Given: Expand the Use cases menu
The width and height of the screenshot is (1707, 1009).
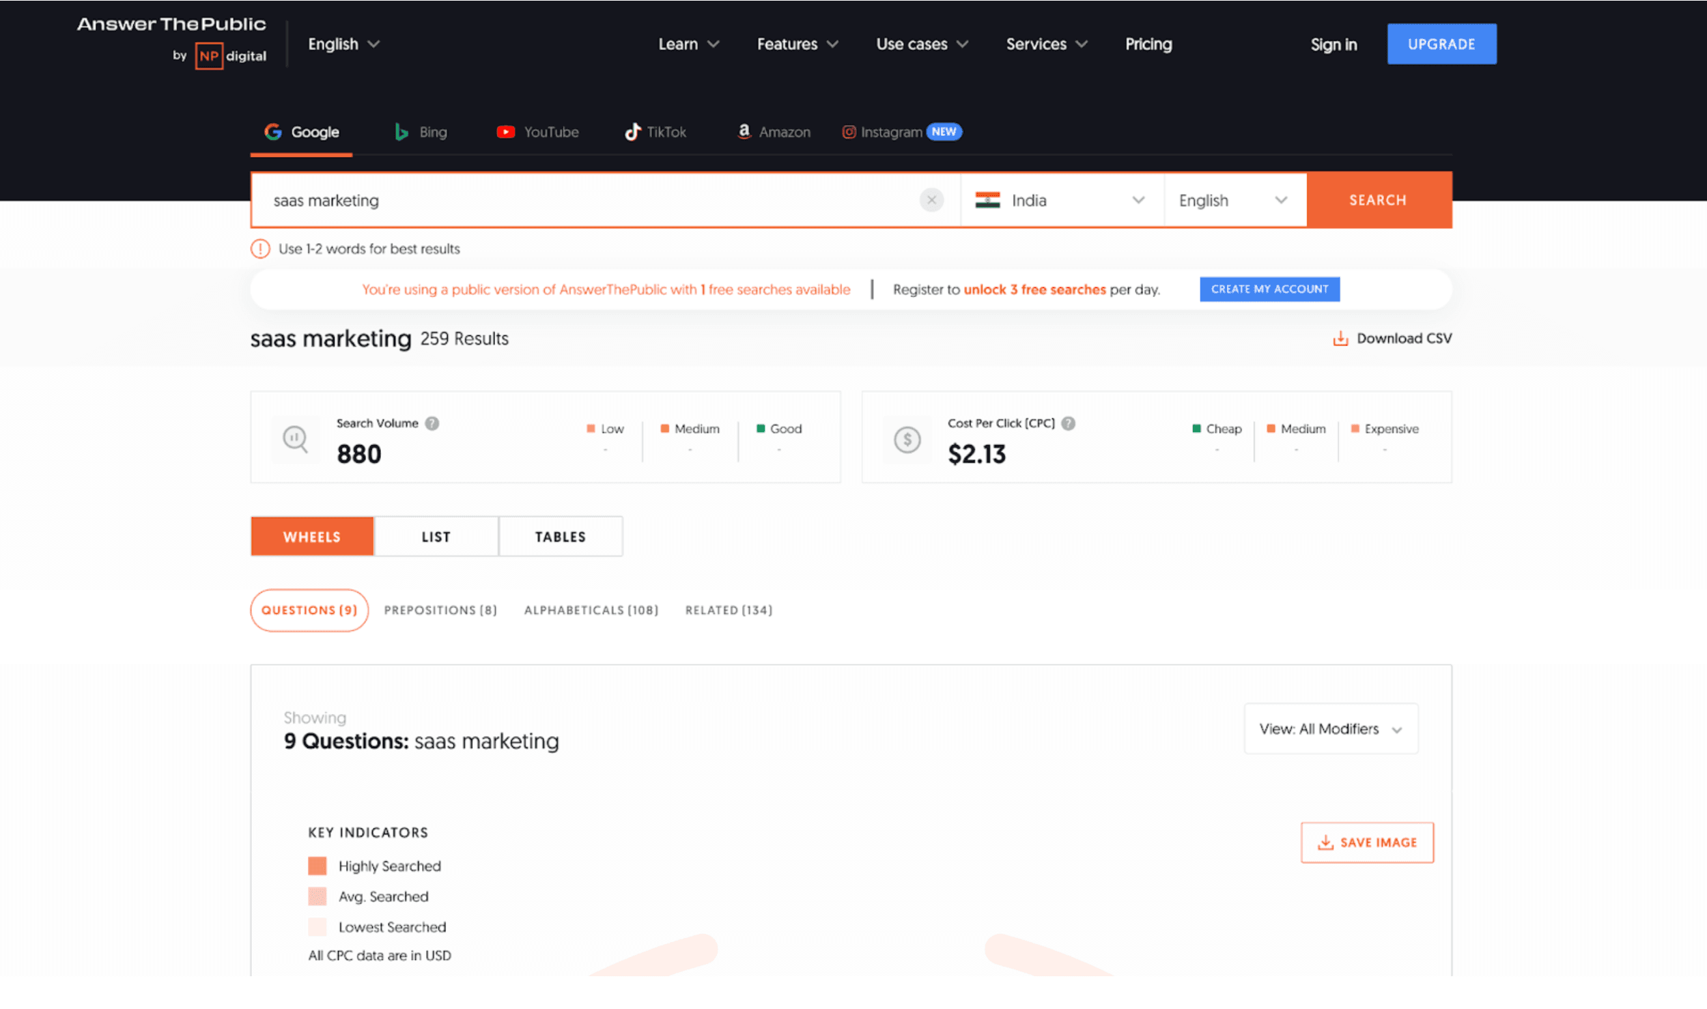Looking at the screenshot, I should point(922,44).
